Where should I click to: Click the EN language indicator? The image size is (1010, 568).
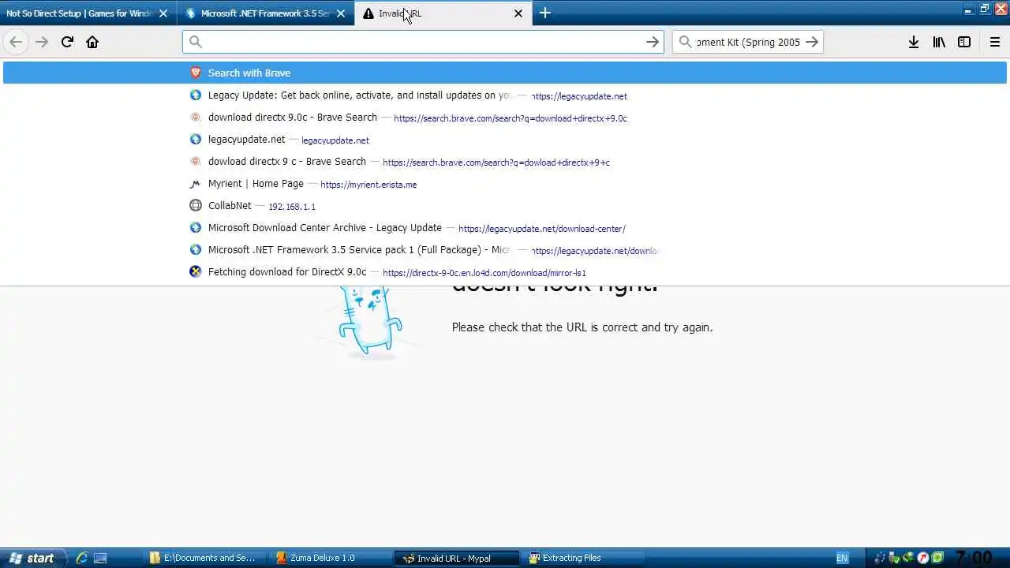click(842, 558)
